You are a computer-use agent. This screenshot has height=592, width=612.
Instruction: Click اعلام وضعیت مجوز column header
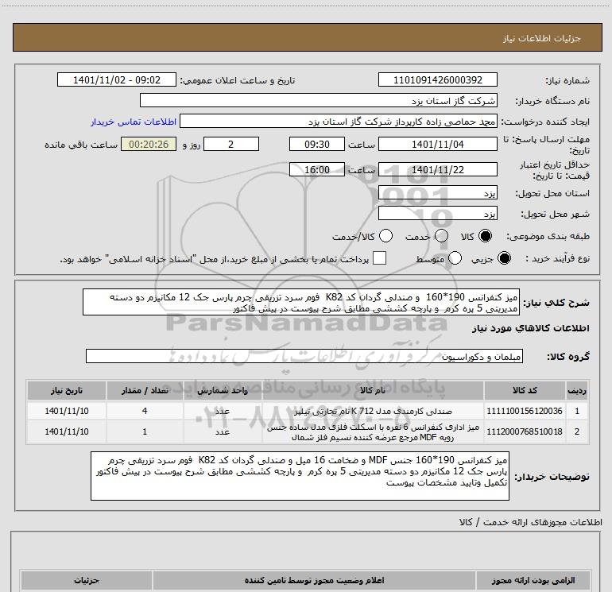(x=314, y=580)
